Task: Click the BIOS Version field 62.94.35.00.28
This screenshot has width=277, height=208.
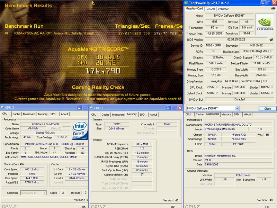Action: (x=236, y=39)
